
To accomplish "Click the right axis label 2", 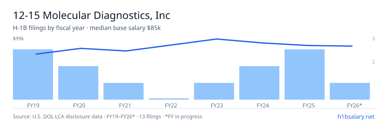I will [x=373, y=62].
